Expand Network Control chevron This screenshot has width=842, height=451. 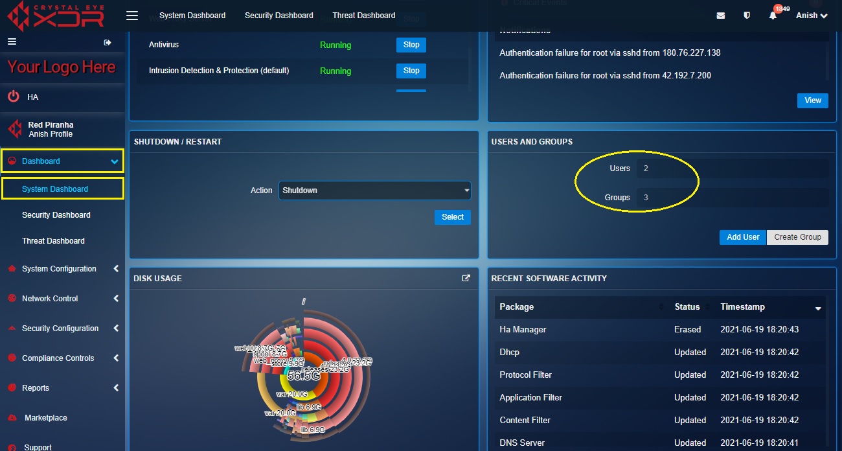pos(116,299)
